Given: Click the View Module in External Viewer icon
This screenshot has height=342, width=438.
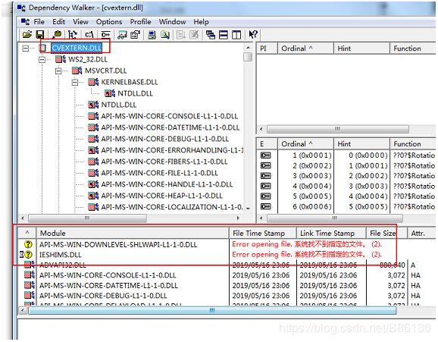Looking at the screenshot, I should (122, 35).
